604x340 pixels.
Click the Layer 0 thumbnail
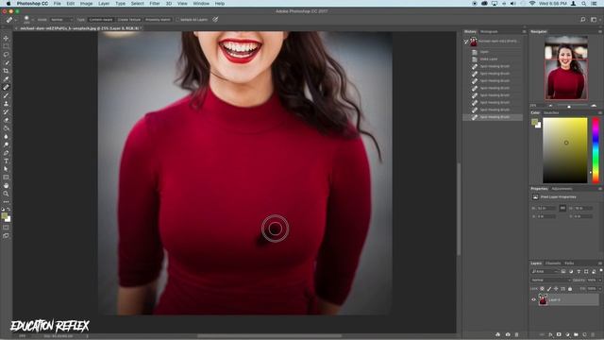[x=543, y=299]
